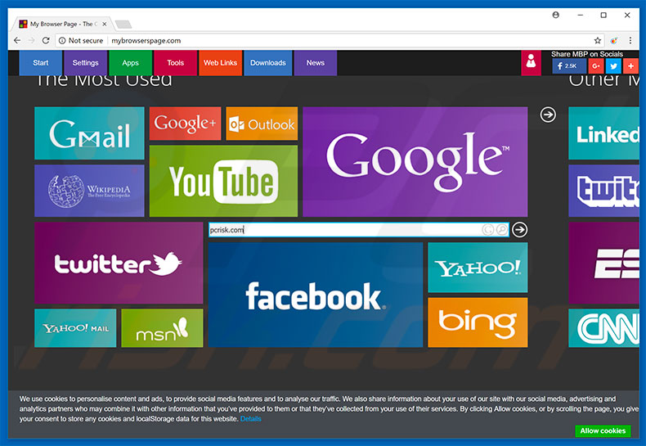Open the Settings menu tab
Image resolution: width=646 pixels, height=446 pixels.
[x=86, y=63]
